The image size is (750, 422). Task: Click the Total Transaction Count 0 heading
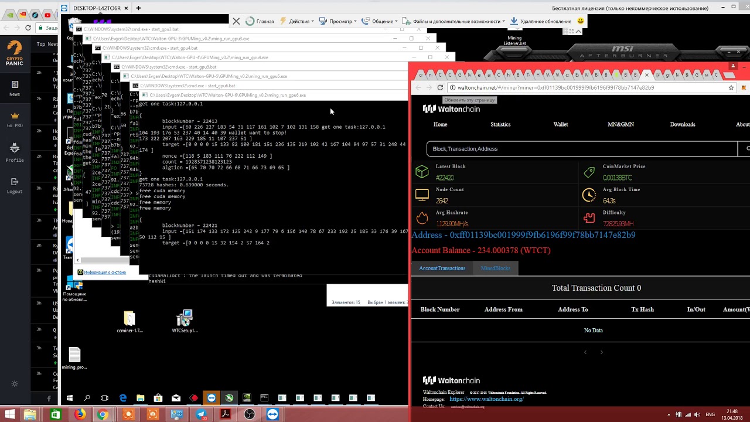tap(596, 288)
